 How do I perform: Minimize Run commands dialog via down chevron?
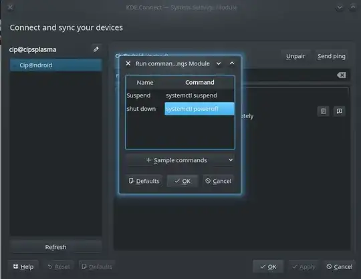click(219, 63)
